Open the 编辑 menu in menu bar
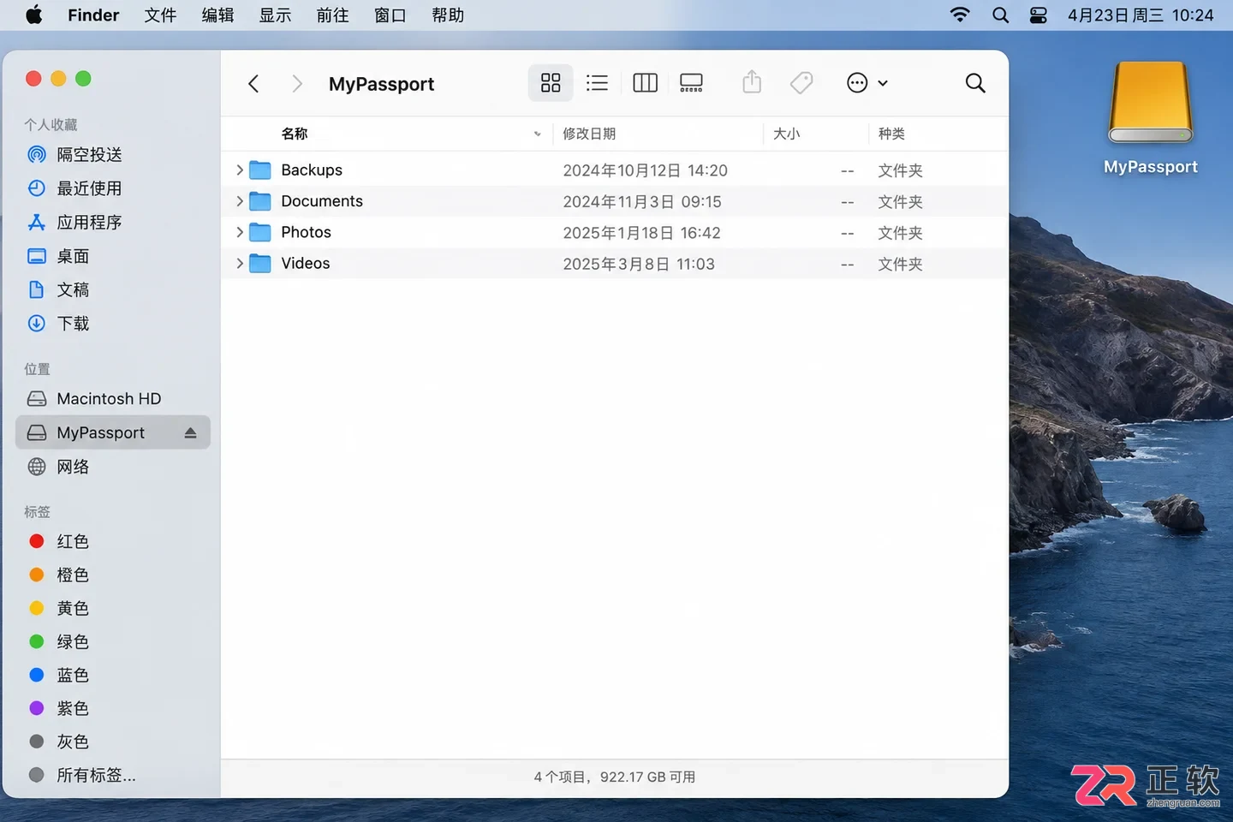Screen dimensions: 1233x822 point(217,15)
